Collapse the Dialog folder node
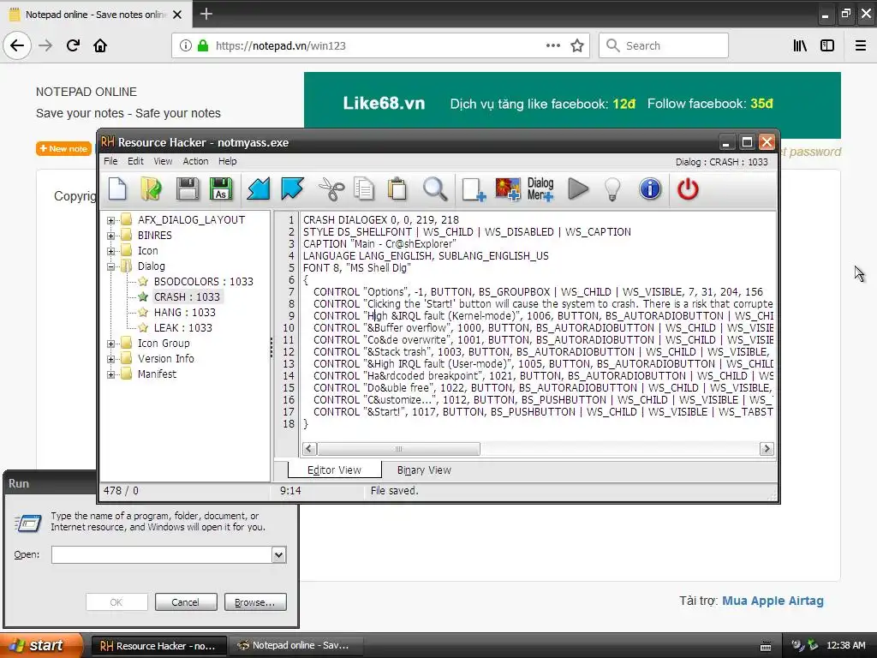 click(110, 266)
